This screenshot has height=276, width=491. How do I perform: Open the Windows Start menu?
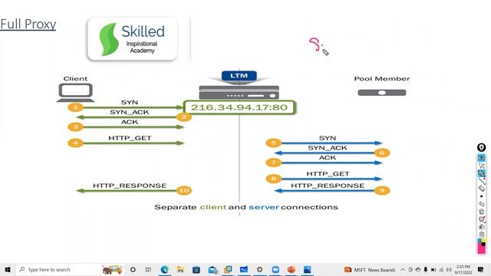coord(8,269)
